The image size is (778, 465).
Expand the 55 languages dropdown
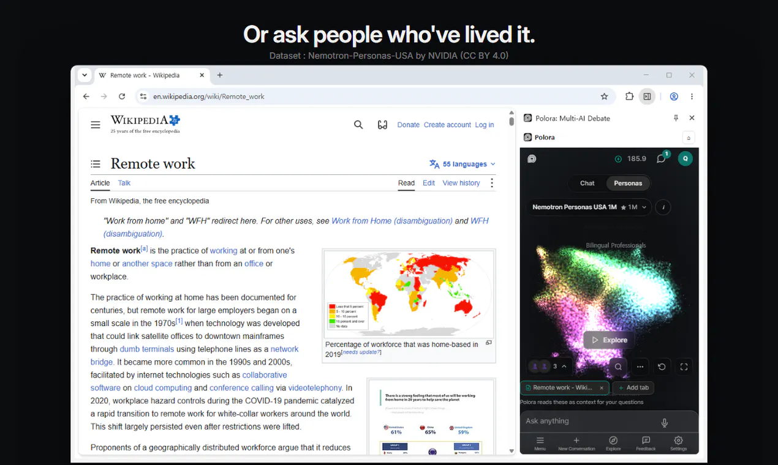click(463, 164)
